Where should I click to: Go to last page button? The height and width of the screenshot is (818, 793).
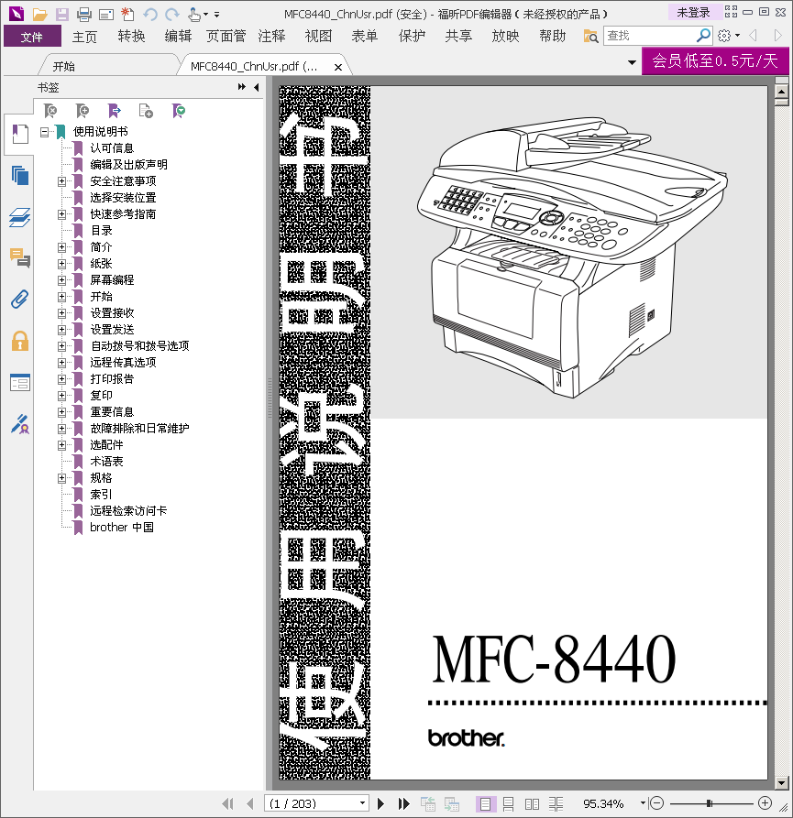point(403,803)
